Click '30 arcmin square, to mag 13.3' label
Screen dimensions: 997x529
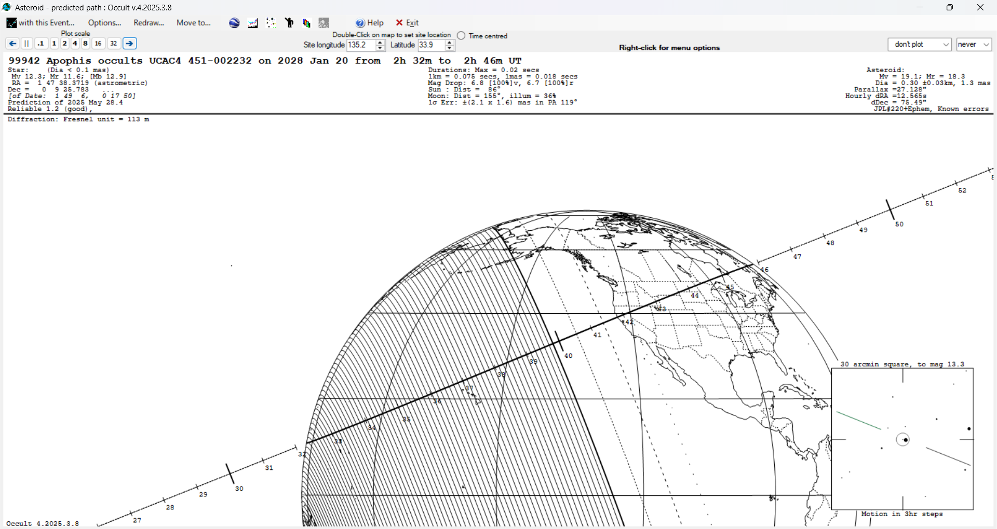point(902,364)
